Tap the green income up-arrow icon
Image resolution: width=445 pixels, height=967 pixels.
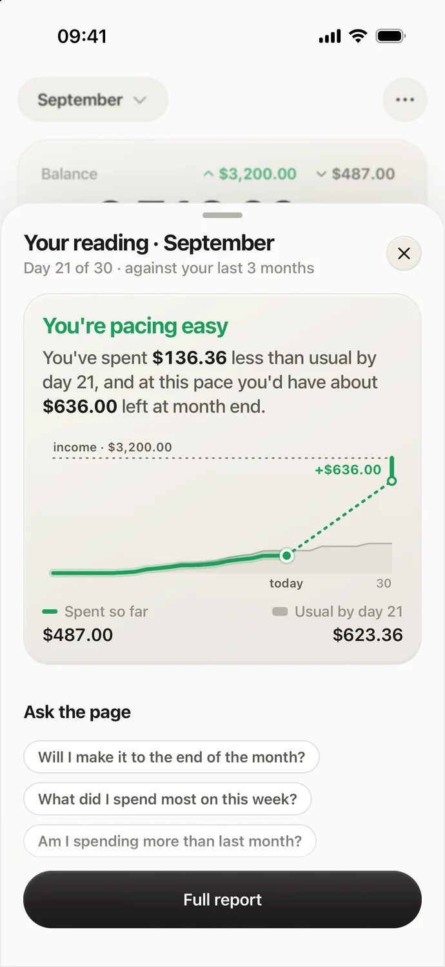(x=208, y=174)
